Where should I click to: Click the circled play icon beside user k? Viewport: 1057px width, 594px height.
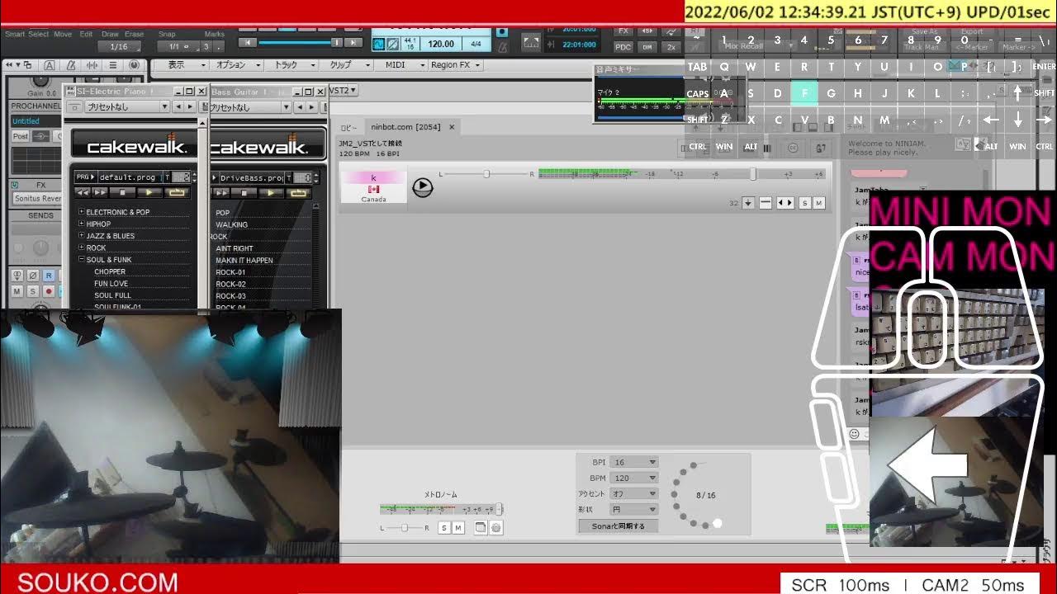coord(422,186)
